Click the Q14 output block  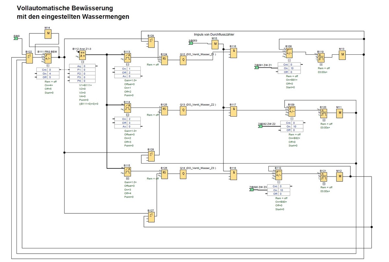tap(183, 174)
